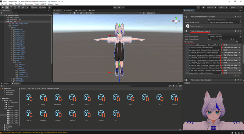Select the Blink blend shape asset
This screenshot has width=244, height=134.
click(72, 99)
